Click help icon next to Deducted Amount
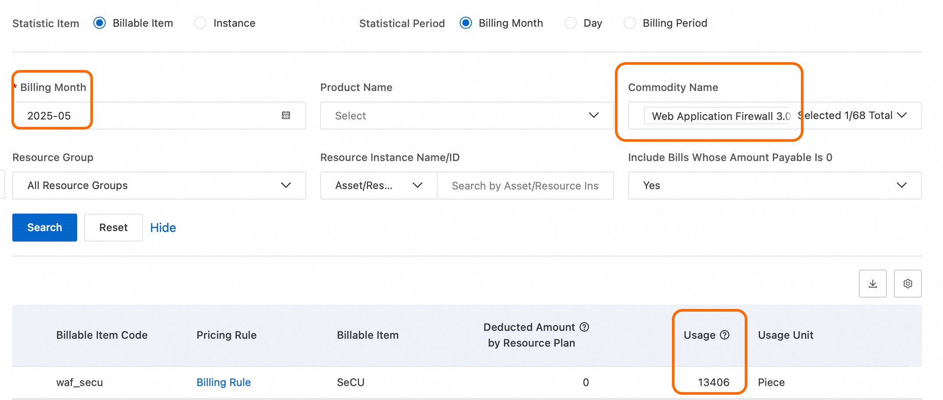 584,327
